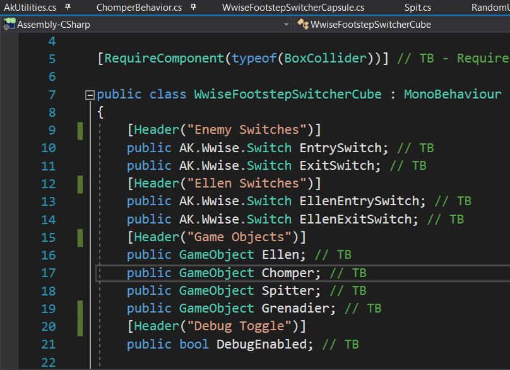Open the Spit.cs tab
The width and height of the screenshot is (510, 370).
[x=418, y=7]
